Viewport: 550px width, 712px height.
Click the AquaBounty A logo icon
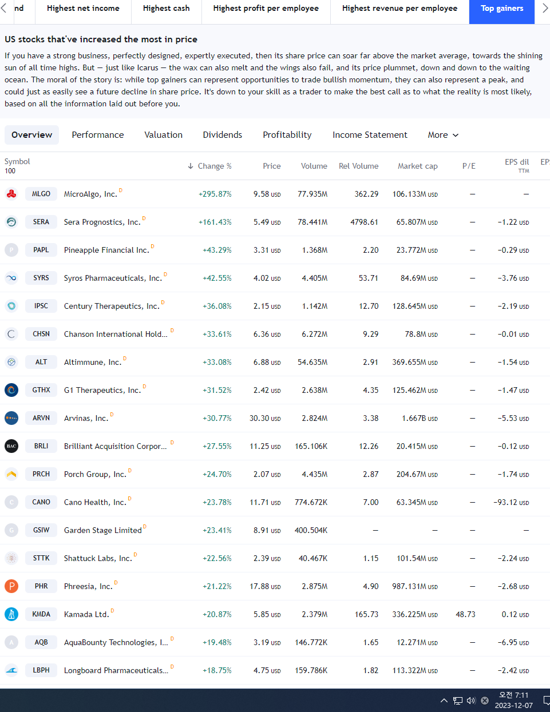pyautogui.click(x=11, y=642)
